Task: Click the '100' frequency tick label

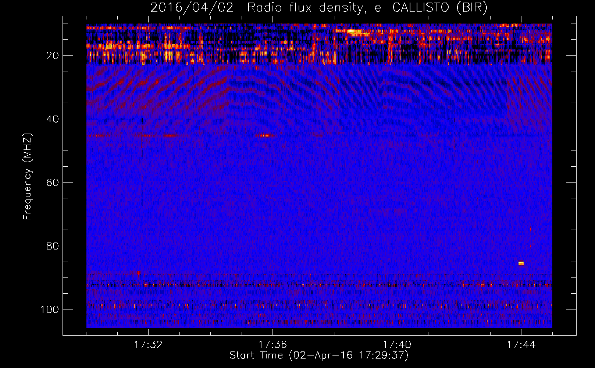Action: tap(50, 309)
